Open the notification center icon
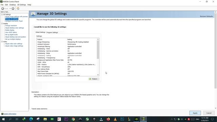The height and width of the screenshot is (122, 217). tap(213, 119)
